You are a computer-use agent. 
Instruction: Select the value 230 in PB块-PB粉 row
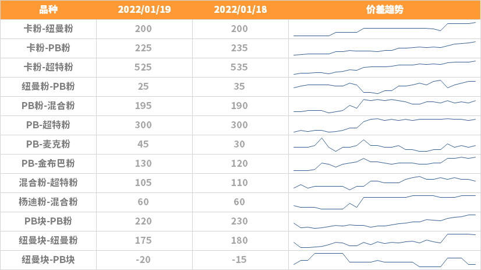click(239, 221)
